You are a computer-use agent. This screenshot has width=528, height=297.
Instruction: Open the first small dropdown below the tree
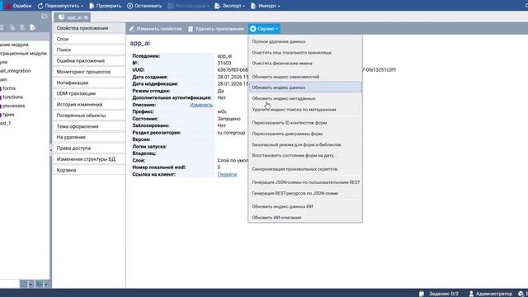tap(31, 284)
